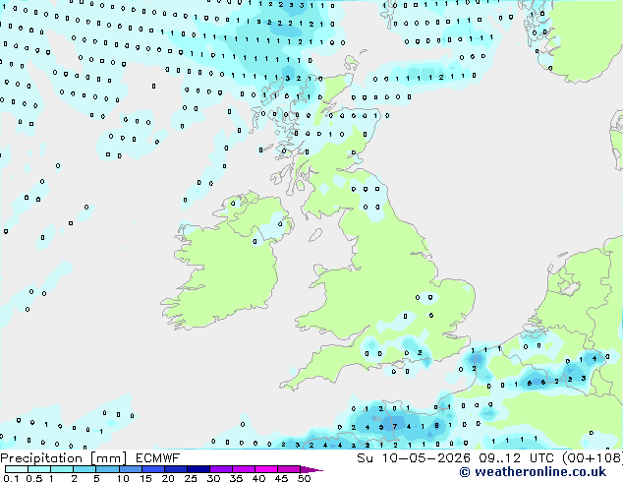
Task: Click the 40–45 mm magenta legend swatch
Action: pyautogui.click(x=266, y=469)
